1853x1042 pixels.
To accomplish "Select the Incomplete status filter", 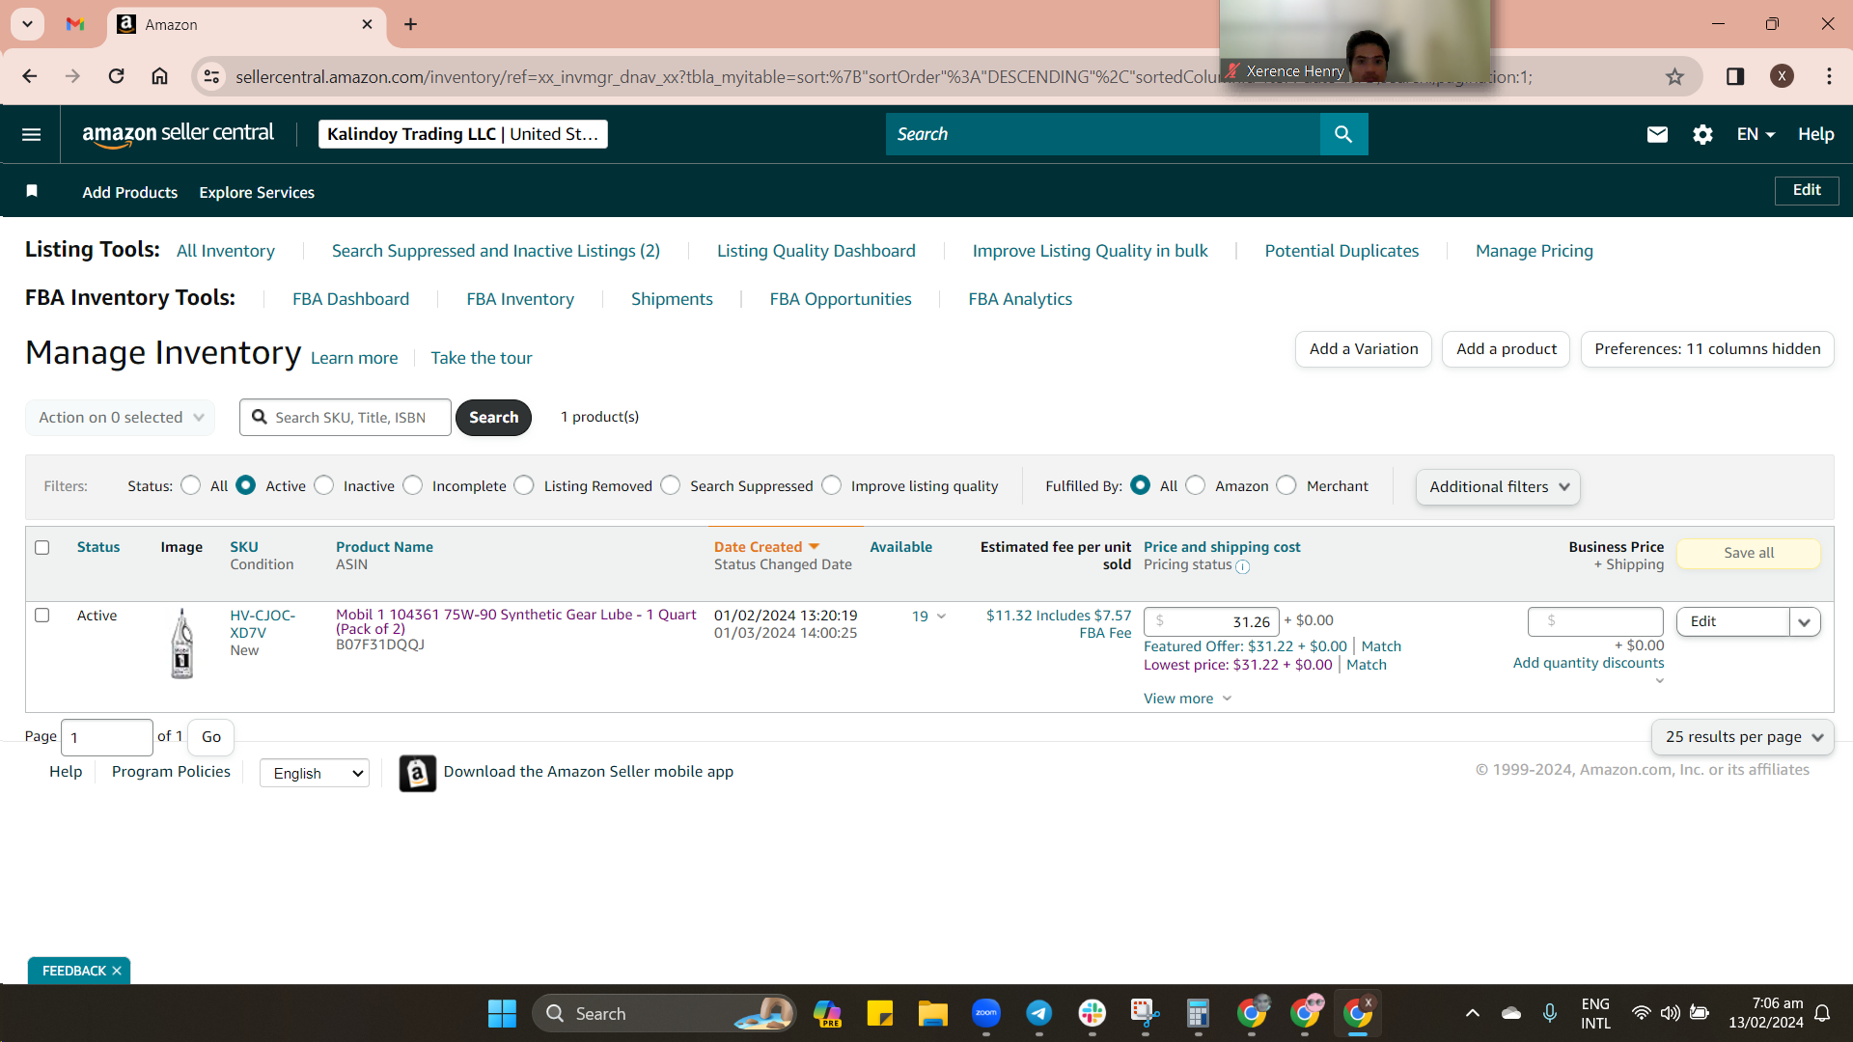I will pos(413,485).
